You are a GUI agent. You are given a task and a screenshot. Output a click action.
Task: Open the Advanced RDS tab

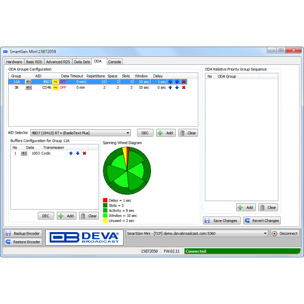(58, 62)
